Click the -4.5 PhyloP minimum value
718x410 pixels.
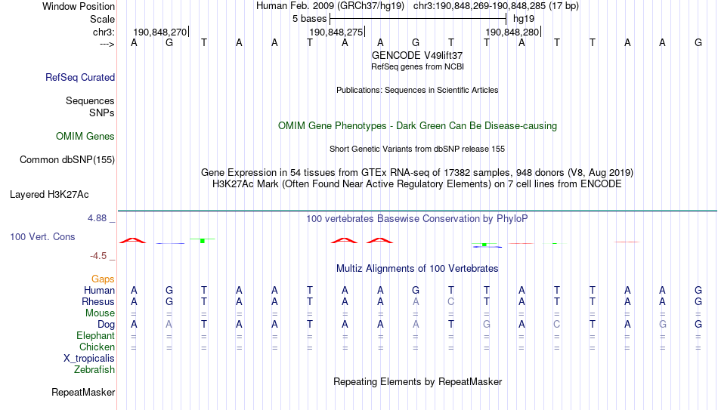pyautogui.click(x=98, y=256)
